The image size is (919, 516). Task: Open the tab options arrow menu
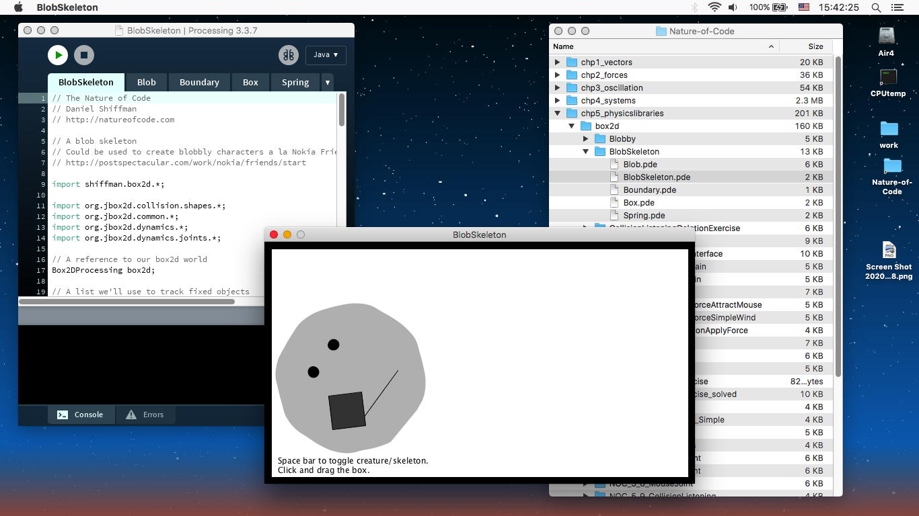coord(328,82)
